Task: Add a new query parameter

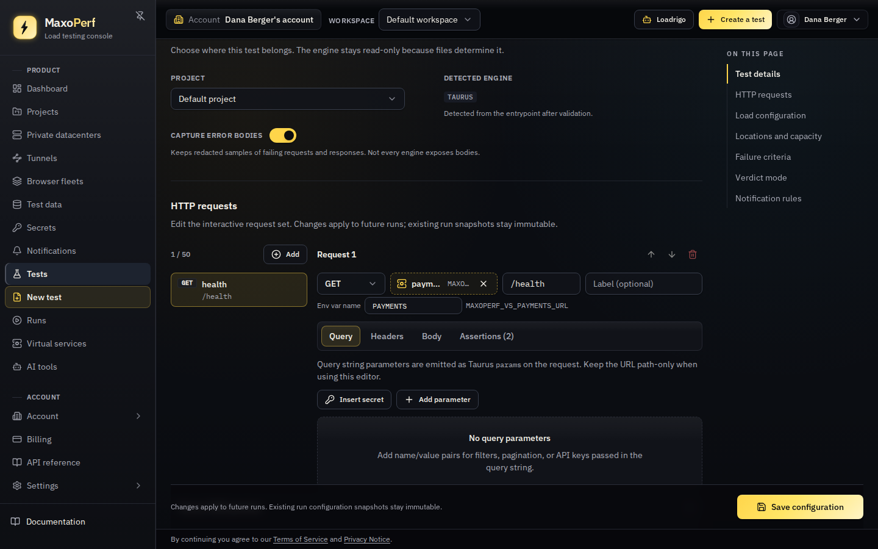Action: point(437,400)
